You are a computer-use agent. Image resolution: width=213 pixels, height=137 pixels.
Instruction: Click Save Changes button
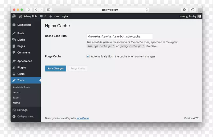point(56,68)
